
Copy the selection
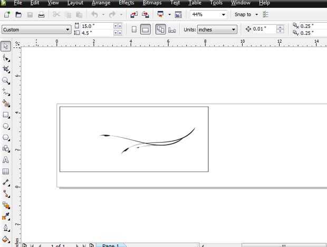pos(68,15)
